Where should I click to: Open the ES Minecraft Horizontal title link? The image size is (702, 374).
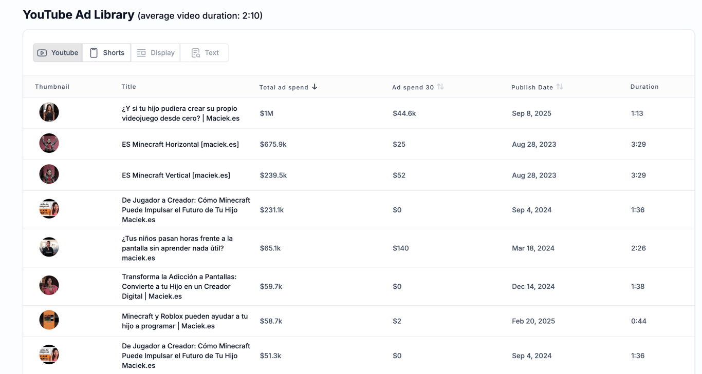click(180, 145)
